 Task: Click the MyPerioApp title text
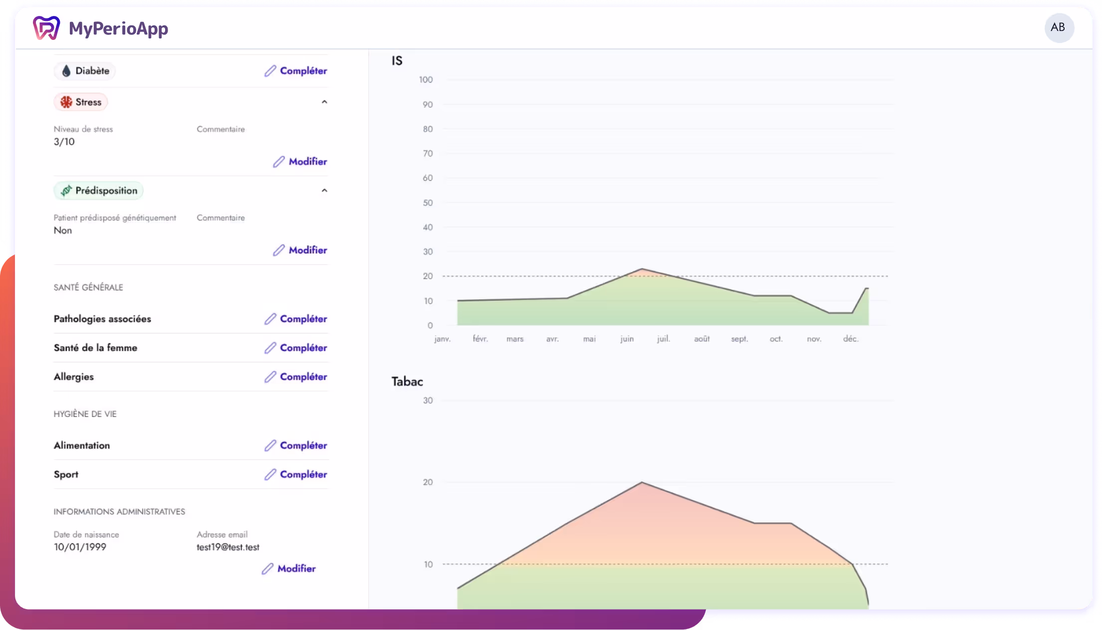click(x=118, y=28)
